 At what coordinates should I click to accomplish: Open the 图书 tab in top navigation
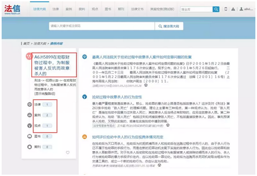click(x=108, y=9)
